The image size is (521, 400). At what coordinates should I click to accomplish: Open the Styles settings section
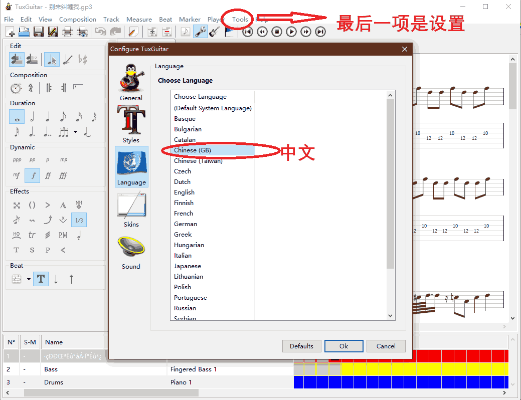[x=131, y=124]
